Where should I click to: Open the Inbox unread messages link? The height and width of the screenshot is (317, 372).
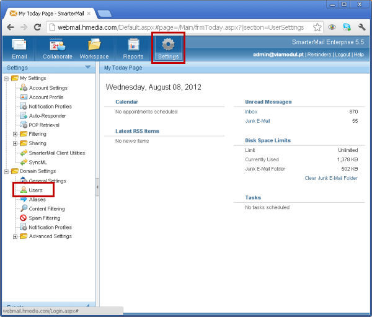(x=251, y=112)
